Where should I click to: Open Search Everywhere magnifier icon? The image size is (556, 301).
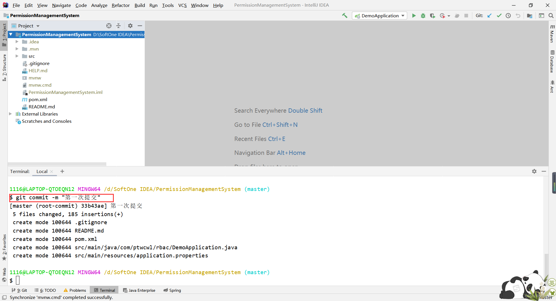(551, 16)
